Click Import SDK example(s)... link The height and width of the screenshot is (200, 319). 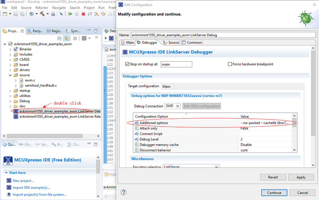point(31,188)
